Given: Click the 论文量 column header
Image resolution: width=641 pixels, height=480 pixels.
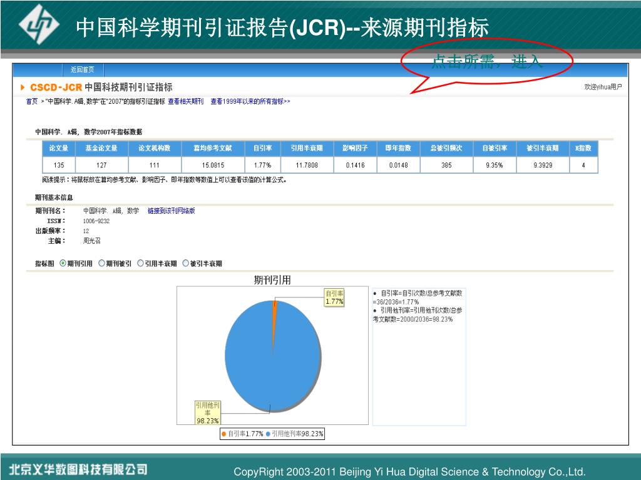Looking at the screenshot, I should point(59,148).
